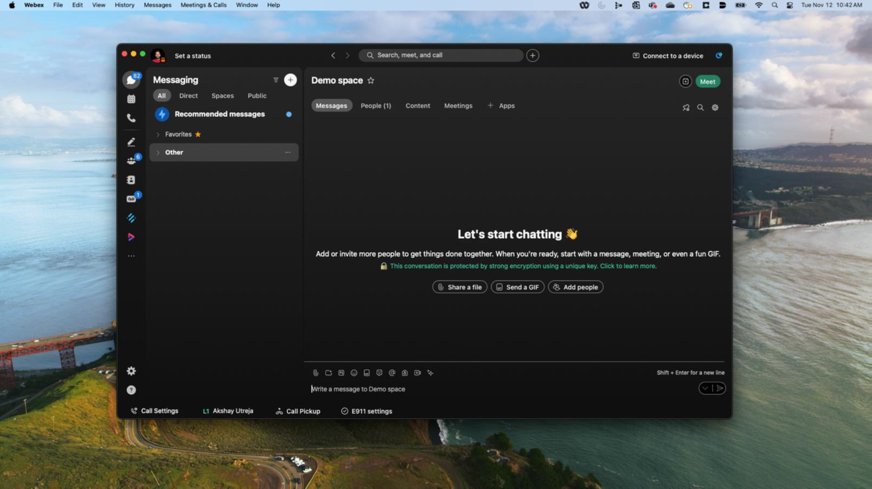Open the Whiteboards pencil icon in sidebar

(x=131, y=142)
